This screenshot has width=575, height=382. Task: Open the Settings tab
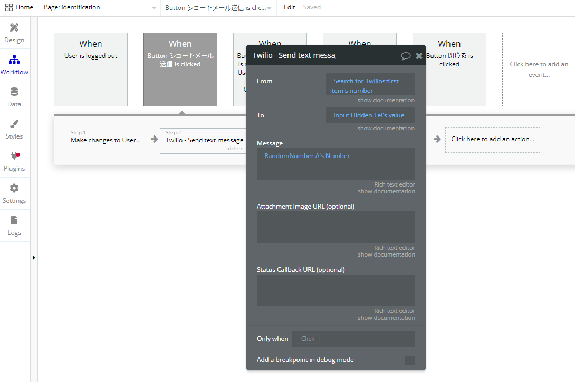pos(14,194)
